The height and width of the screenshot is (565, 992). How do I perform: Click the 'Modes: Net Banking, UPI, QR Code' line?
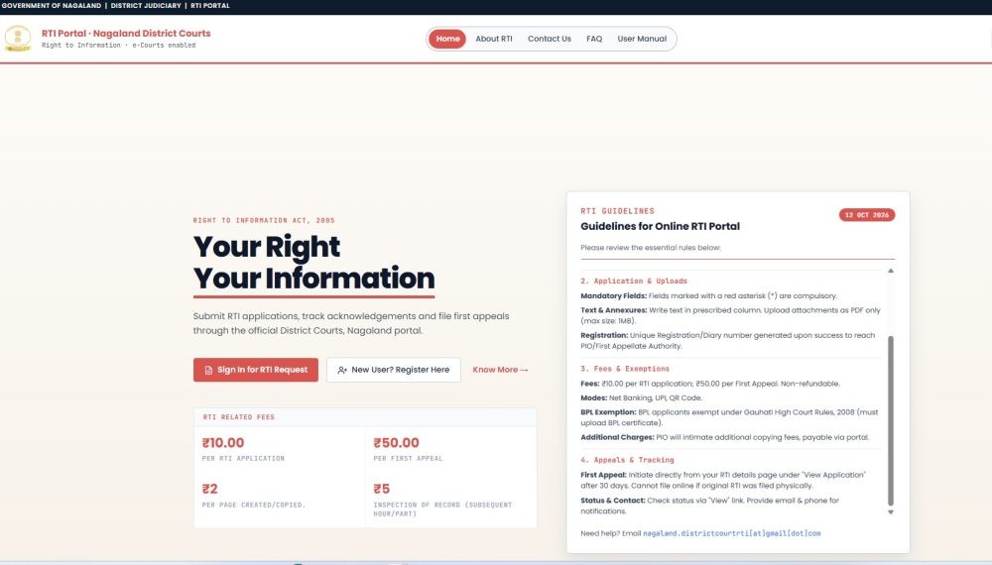[641, 398]
